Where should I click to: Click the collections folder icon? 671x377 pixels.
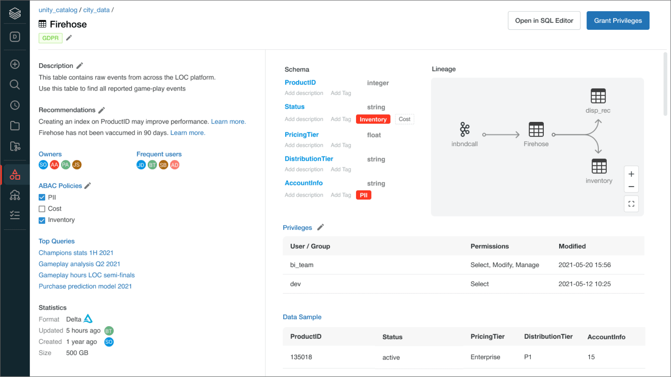tap(15, 125)
